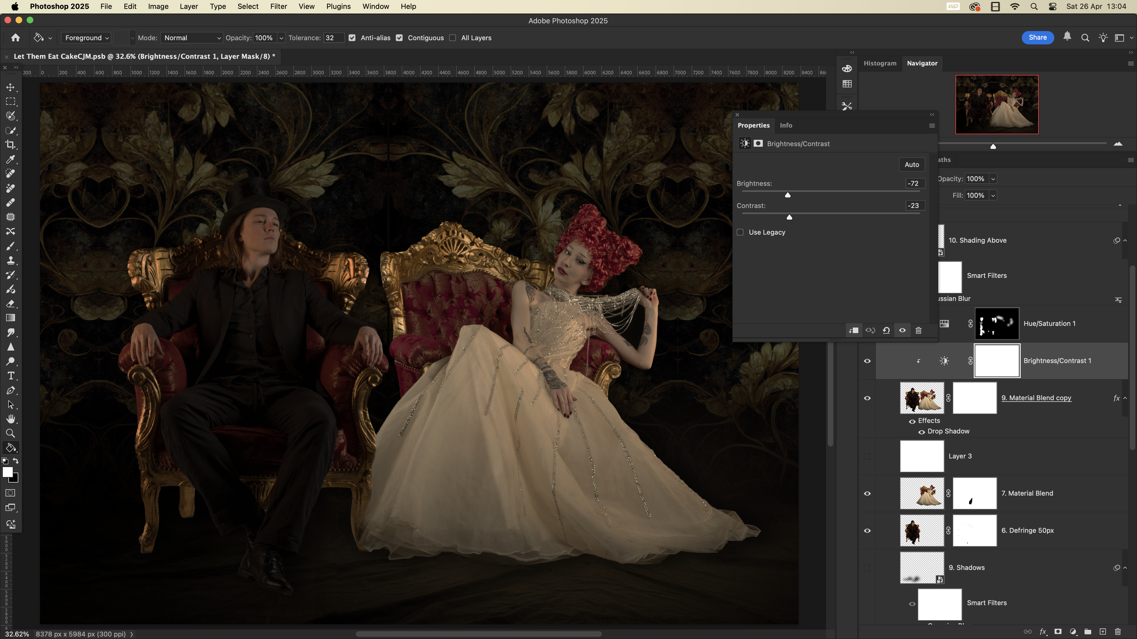Delete the adjustment layer via the Properties trash icon
1137x639 pixels.
(x=919, y=330)
